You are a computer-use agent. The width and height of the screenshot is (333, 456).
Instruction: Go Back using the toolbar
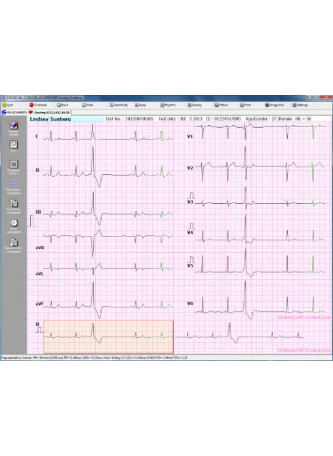point(62,105)
